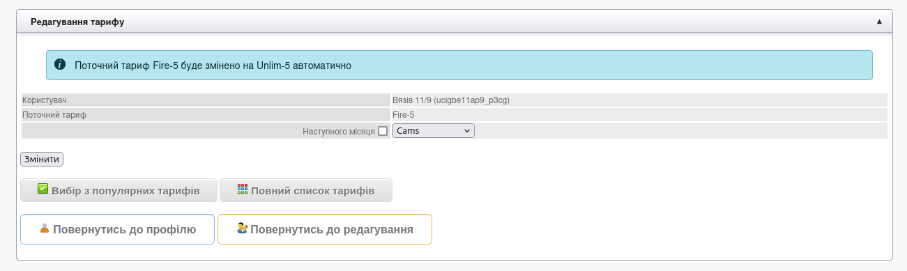
Task: Click the Редагування тарифу panel title
Action: coord(77,22)
